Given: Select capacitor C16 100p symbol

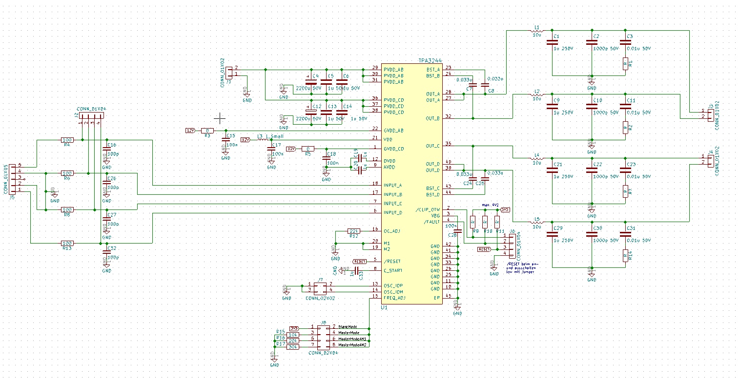Looking at the screenshot, I should click(106, 149).
